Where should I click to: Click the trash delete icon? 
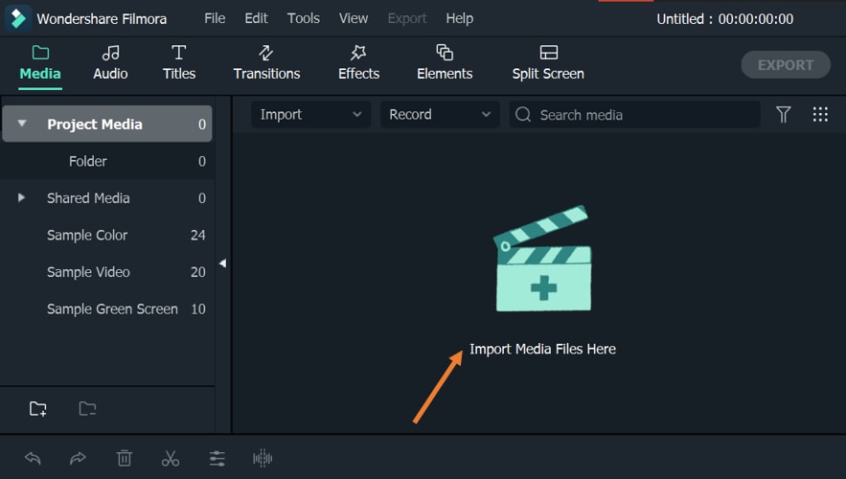pos(125,459)
